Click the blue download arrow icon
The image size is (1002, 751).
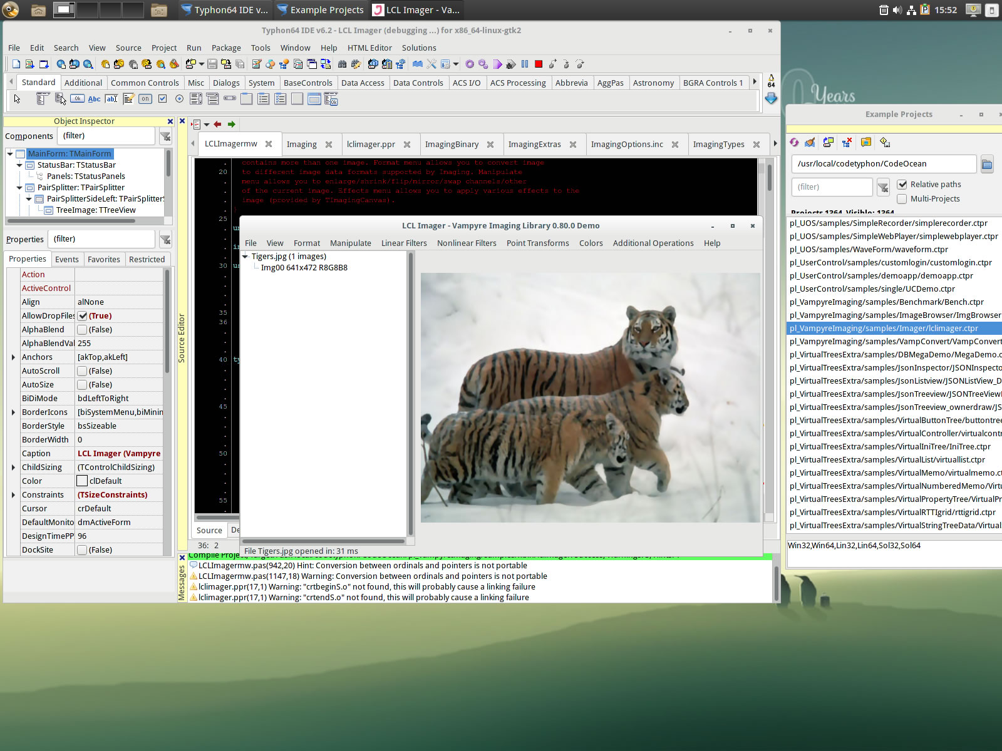coord(771,98)
